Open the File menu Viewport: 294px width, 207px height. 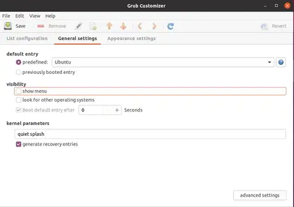click(x=6, y=16)
